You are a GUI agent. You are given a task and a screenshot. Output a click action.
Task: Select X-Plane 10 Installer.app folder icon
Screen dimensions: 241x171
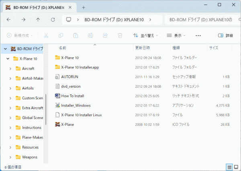57,67
